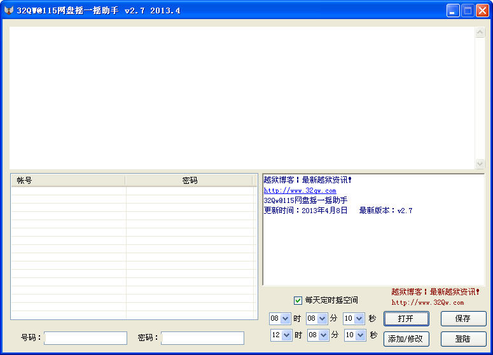The width and height of the screenshot is (493, 355).
Task: Open the minute dropdown in the lower time row
Action: point(323,335)
